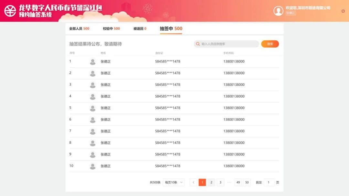Expand the pagination ellipsis to see more pages
This screenshot has width=349, height=196.
point(229,182)
